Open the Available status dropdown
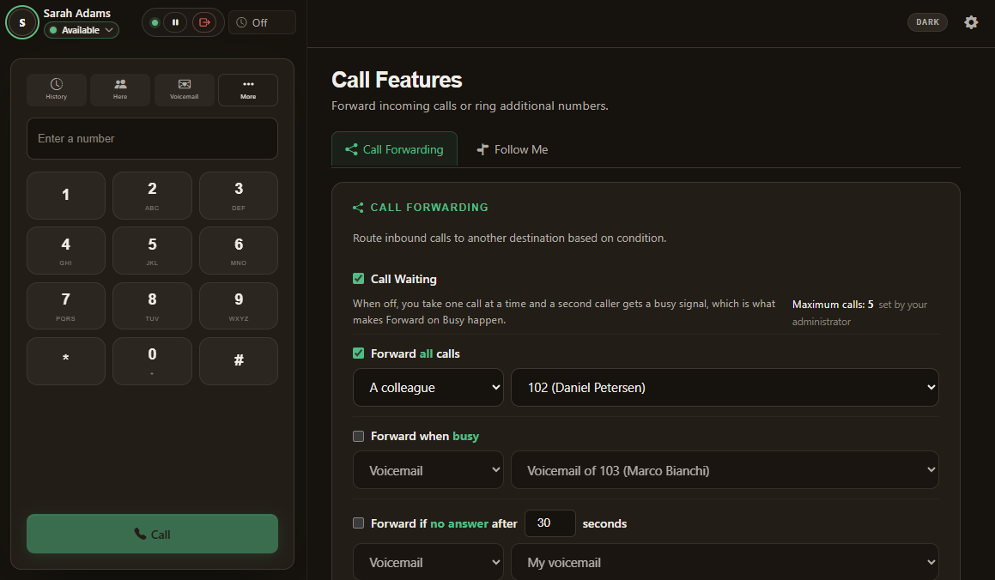The image size is (995, 580). (82, 30)
